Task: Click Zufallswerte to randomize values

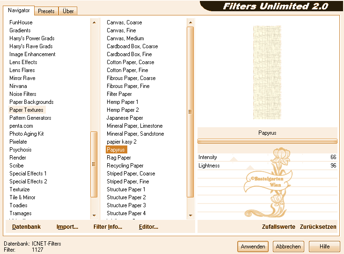Action: [278, 226]
